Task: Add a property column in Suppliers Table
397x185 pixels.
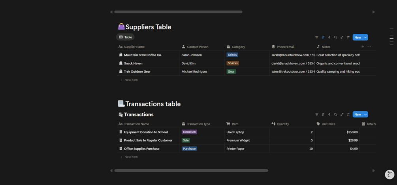Action: point(363,47)
